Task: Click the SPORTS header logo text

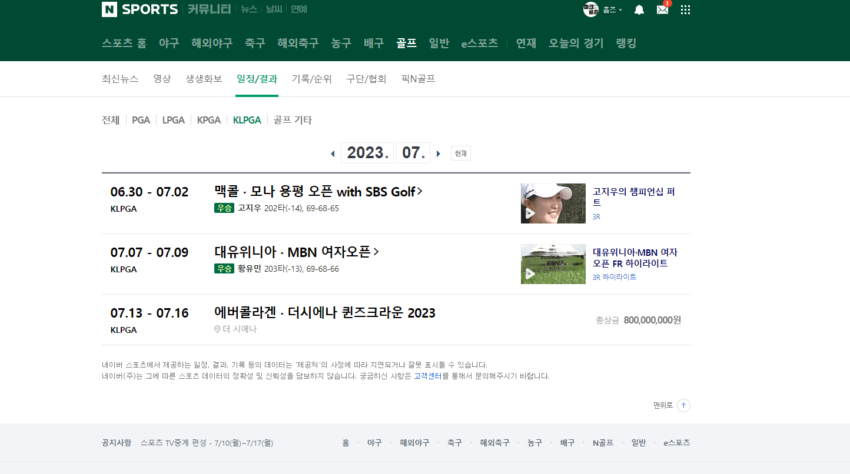Action: [x=150, y=9]
